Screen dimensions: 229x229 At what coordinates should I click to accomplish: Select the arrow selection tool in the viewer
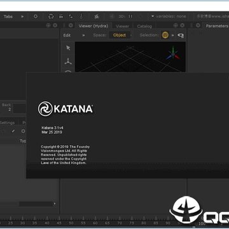click(68, 48)
